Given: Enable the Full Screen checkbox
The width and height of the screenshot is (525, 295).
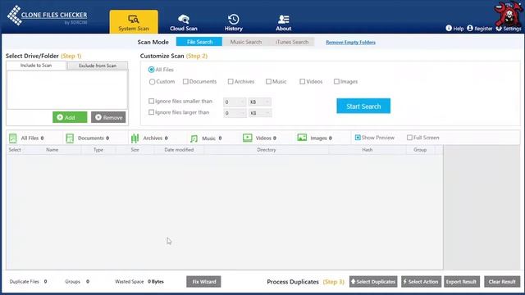Looking at the screenshot, I should (409, 138).
